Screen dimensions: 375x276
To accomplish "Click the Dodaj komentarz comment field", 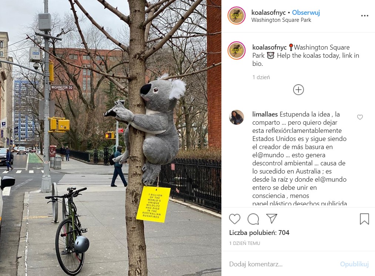I will (x=282, y=264).
